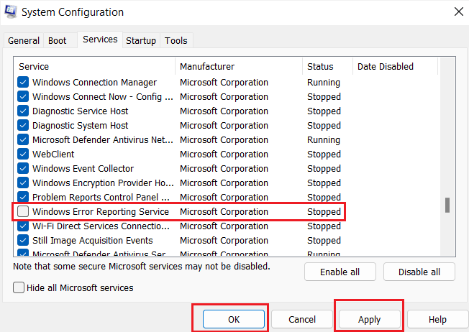The width and height of the screenshot is (469, 332).
Task: Disable the WebClient service checkbox
Action: [x=23, y=154]
